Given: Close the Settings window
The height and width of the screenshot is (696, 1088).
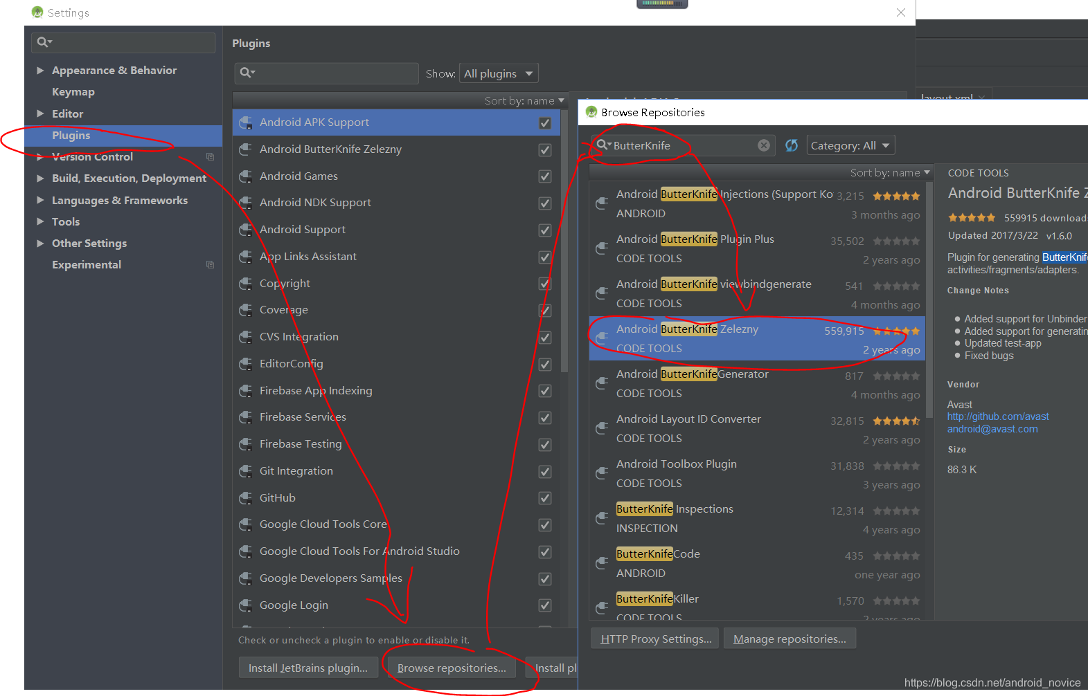Looking at the screenshot, I should tap(901, 12).
